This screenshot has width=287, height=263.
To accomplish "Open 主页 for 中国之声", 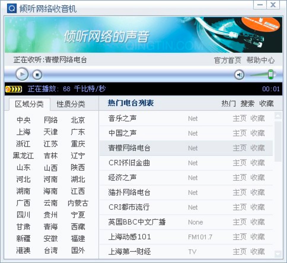I will [240, 133].
